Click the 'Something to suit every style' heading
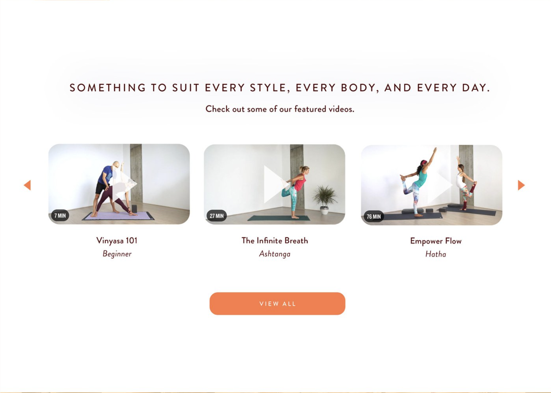The height and width of the screenshot is (393, 551). tap(279, 88)
